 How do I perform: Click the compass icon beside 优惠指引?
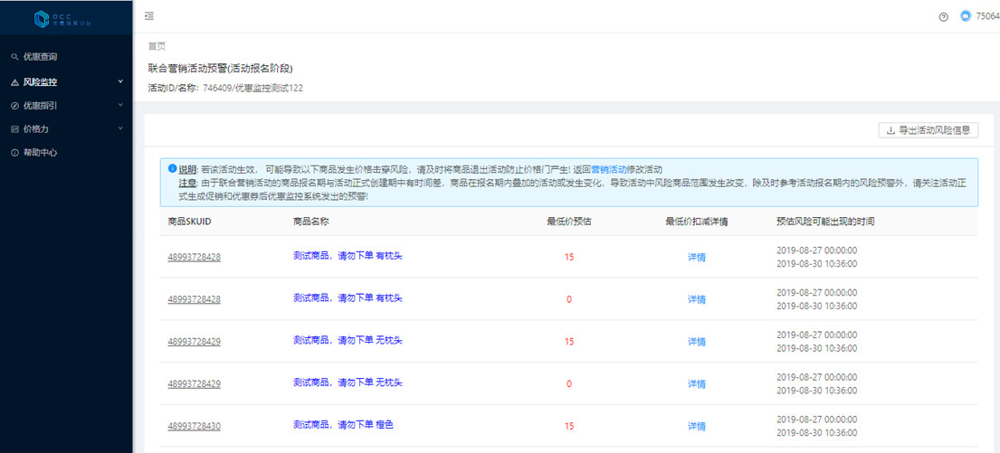point(14,106)
